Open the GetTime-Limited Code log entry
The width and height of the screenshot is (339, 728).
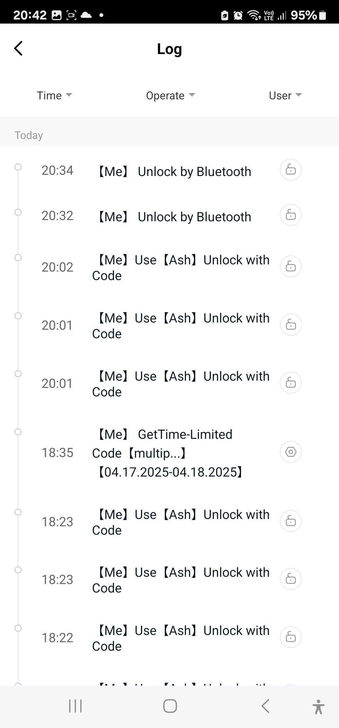(x=169, y=453)
